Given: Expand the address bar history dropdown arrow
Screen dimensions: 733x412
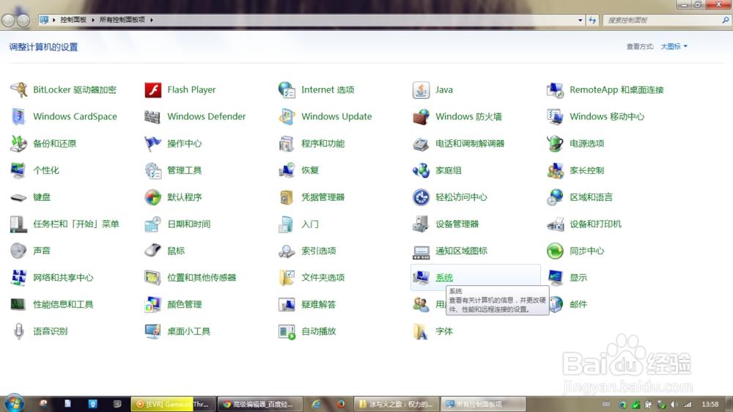Looking at the screenshot, I should pos(580,20).
